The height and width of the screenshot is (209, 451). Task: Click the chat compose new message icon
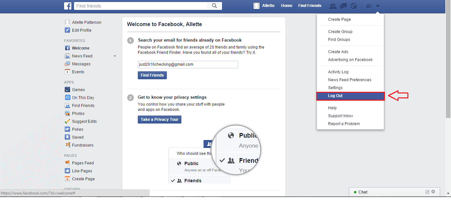point(427,192)
